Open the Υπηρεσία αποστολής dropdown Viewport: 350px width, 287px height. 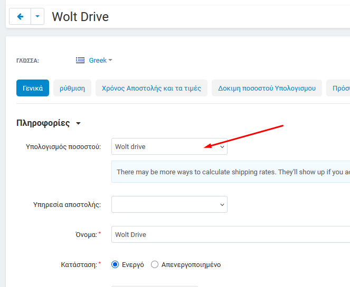169,204
